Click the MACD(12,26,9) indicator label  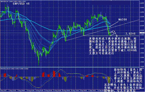14,69
